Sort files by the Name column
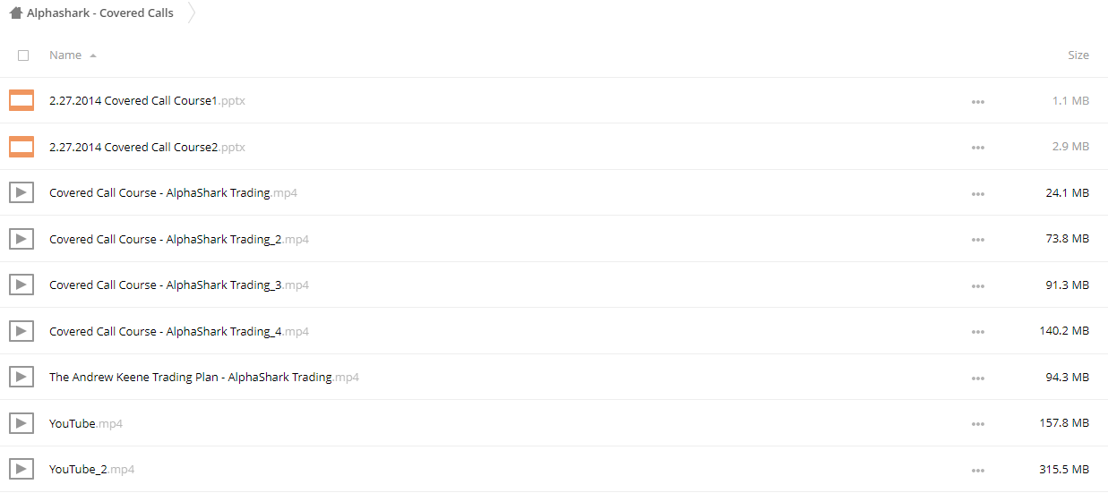The width and height of the screenshot is (1108, 493). pos(65,55)
